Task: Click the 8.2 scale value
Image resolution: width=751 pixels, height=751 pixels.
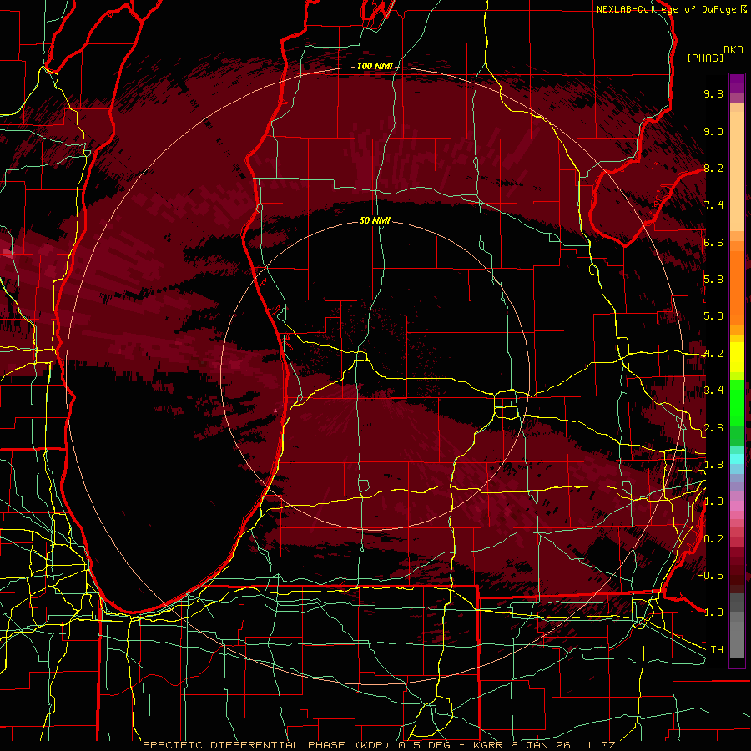Action: tap(713, 168)
